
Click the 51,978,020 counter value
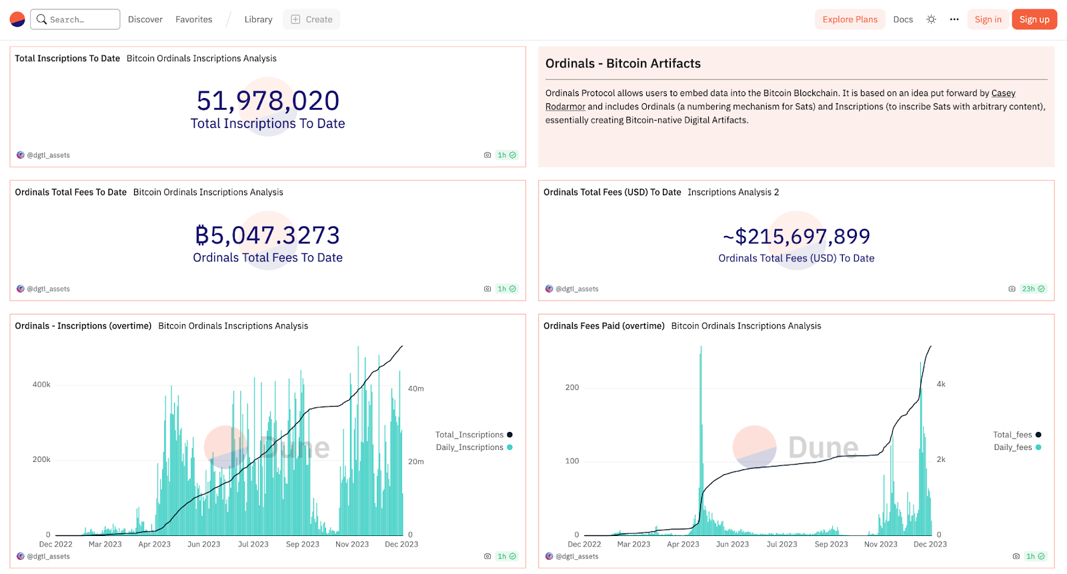tap(268, 101)
